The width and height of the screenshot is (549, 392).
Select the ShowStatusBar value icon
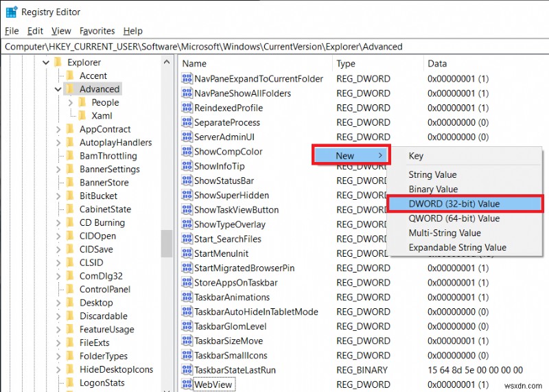(187, 181)
